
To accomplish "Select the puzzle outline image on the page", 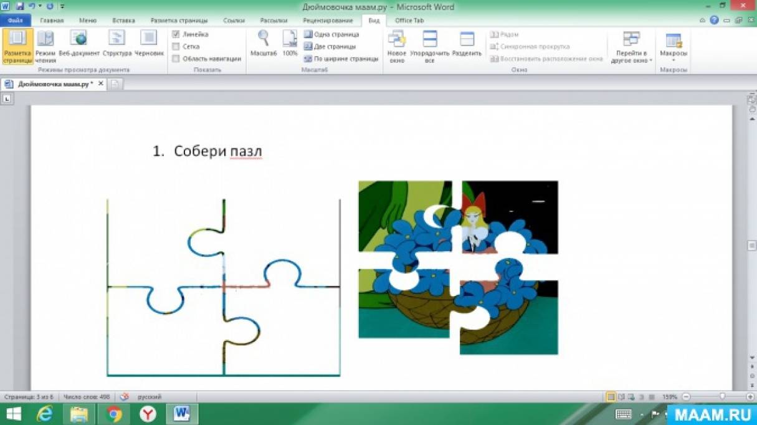I will pos(224,288).
